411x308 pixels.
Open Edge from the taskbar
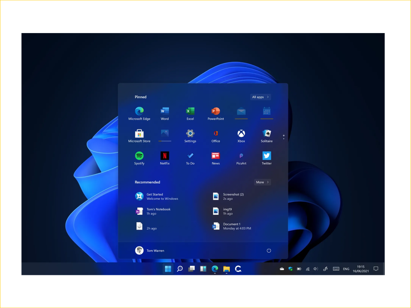[x=215, y=268]
